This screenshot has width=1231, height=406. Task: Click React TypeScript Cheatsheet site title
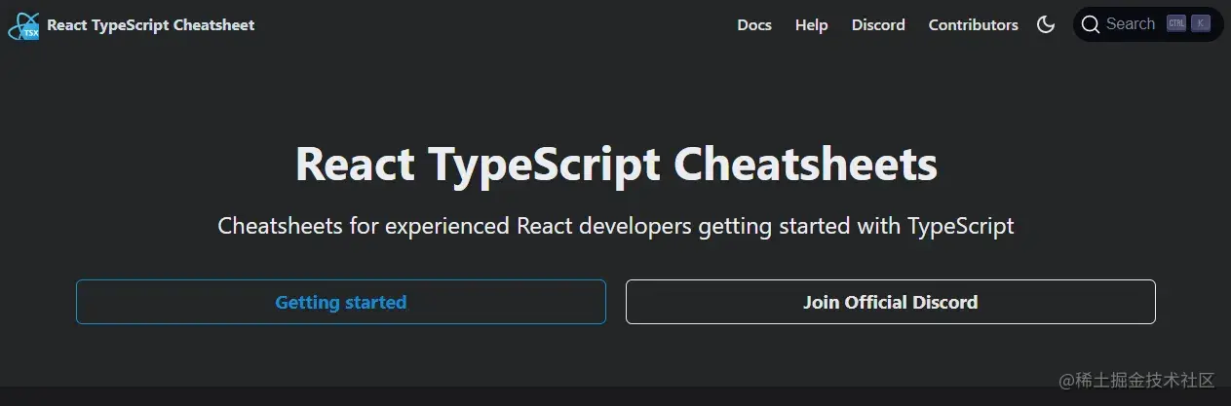pyautogui.click(x=150, y=25)
